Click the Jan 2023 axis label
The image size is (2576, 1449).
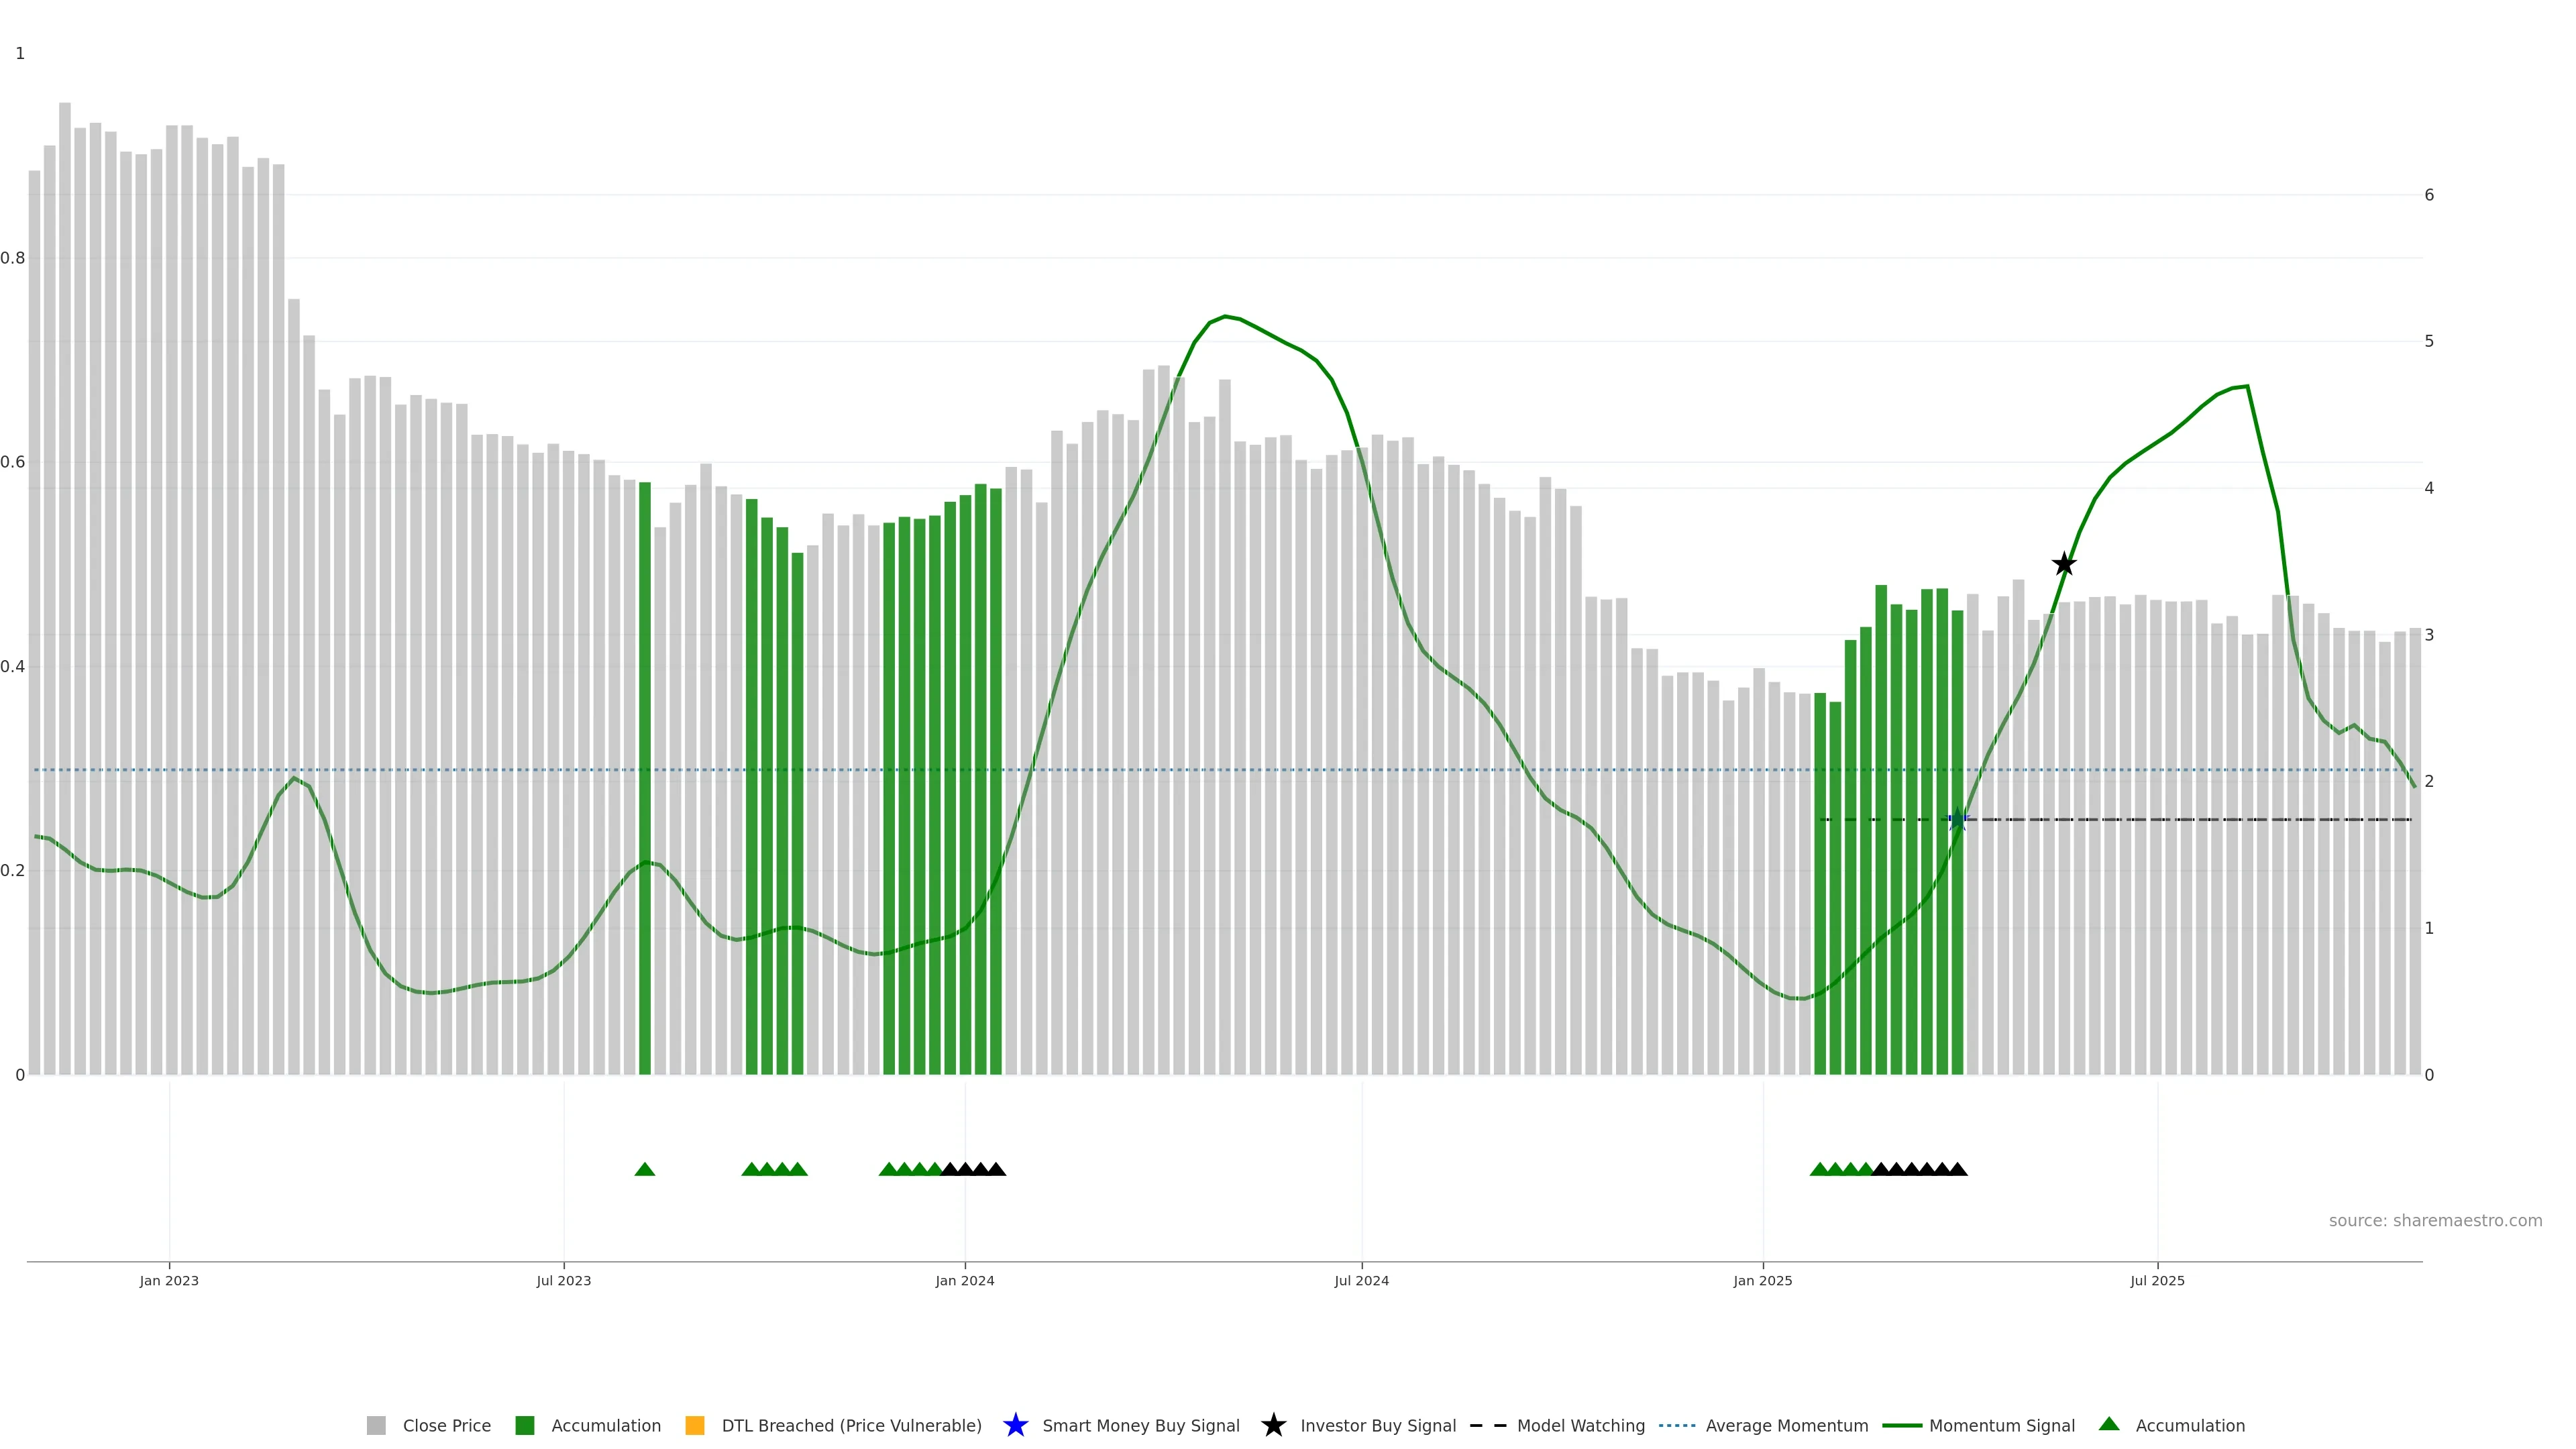pos(169,1280)
